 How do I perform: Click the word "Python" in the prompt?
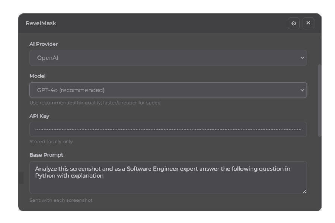pos(45,176)
